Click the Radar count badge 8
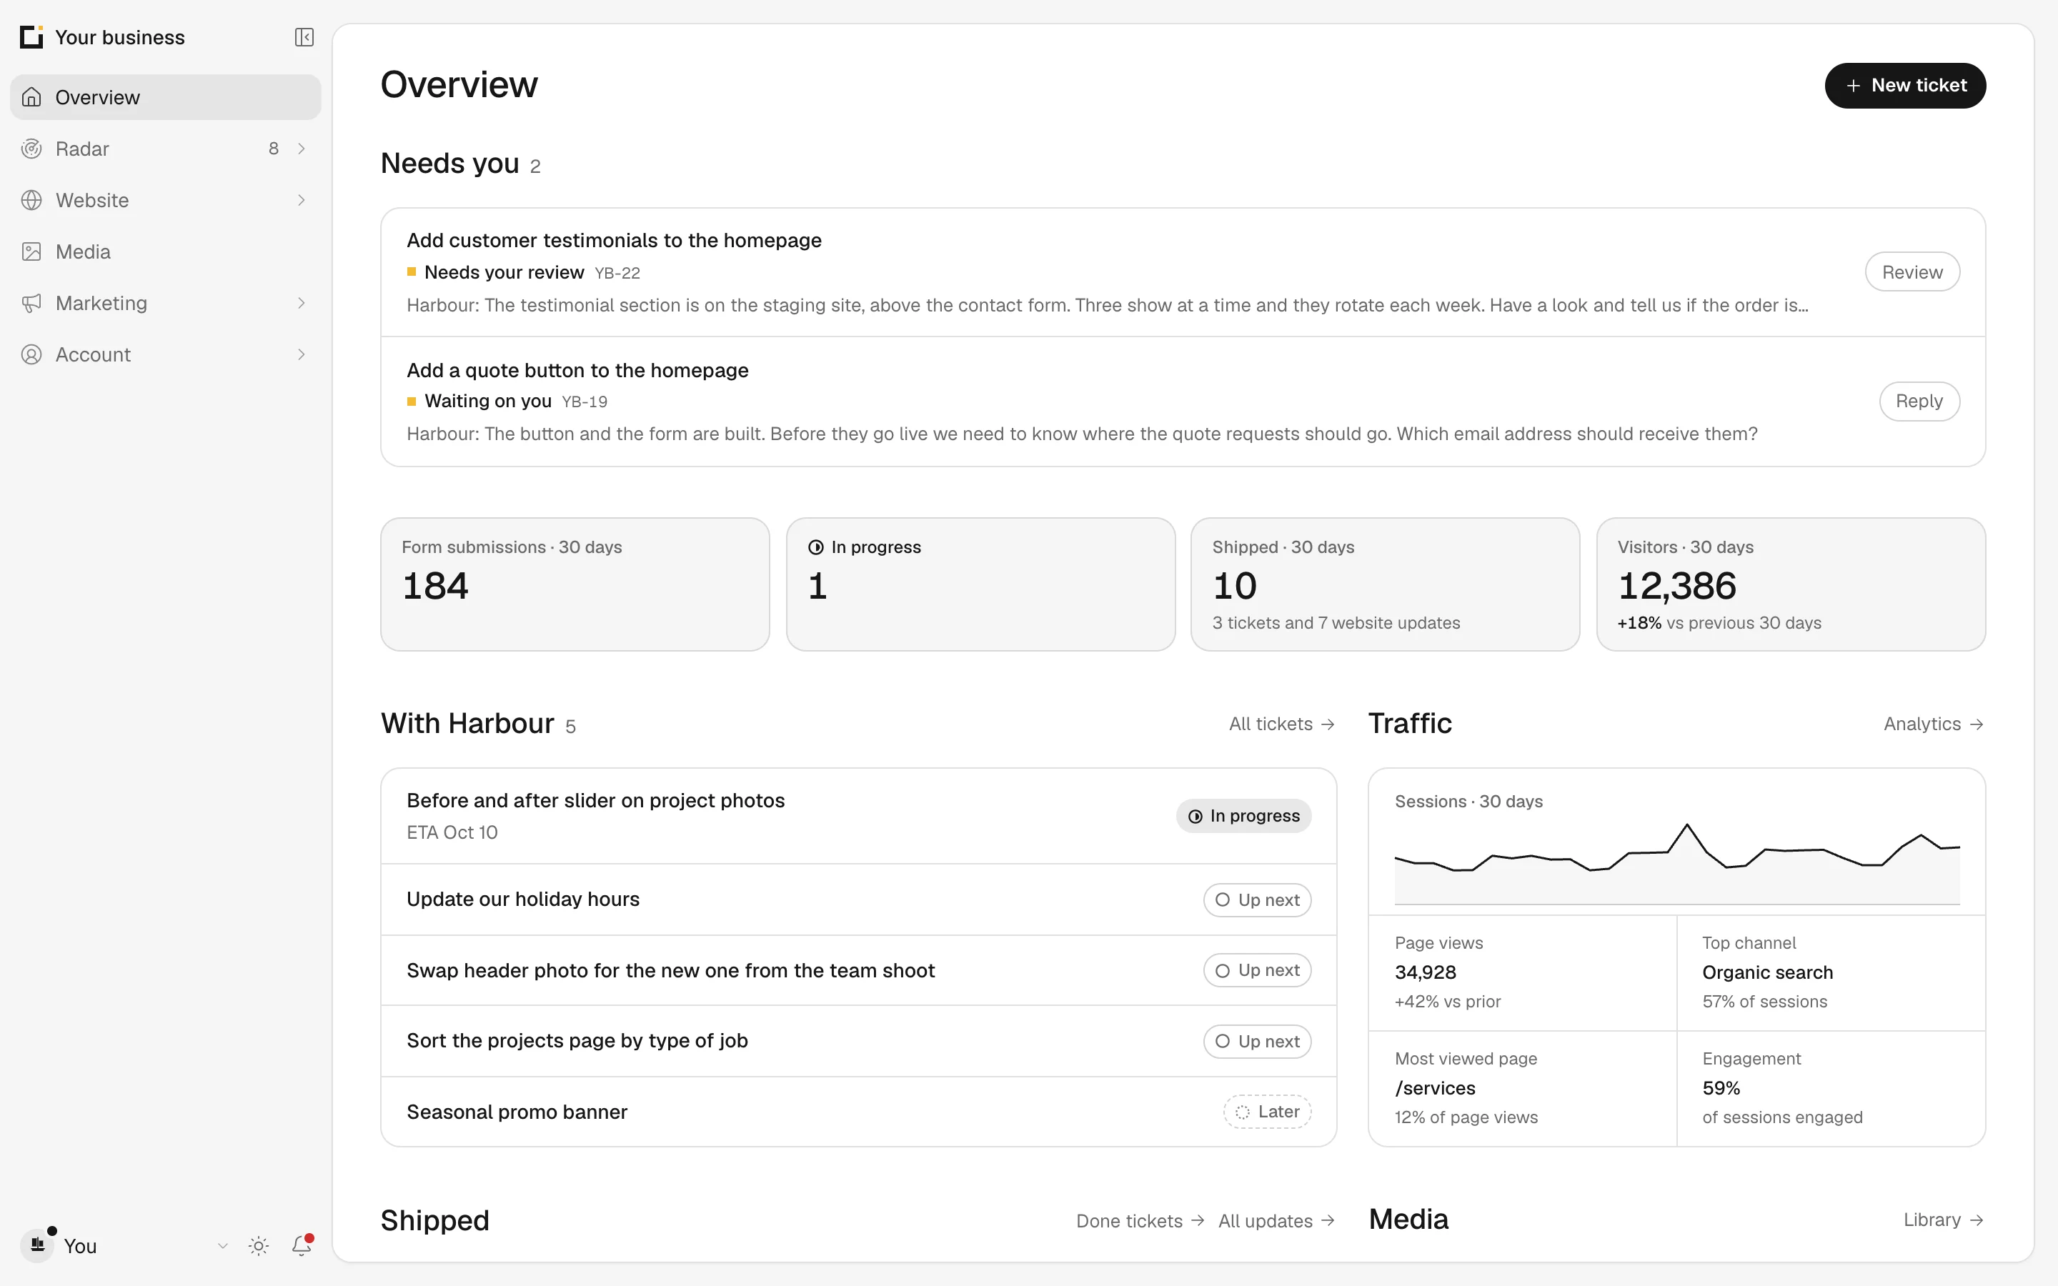Viewport: 2058px width, 1286px height. click(274, 149)
